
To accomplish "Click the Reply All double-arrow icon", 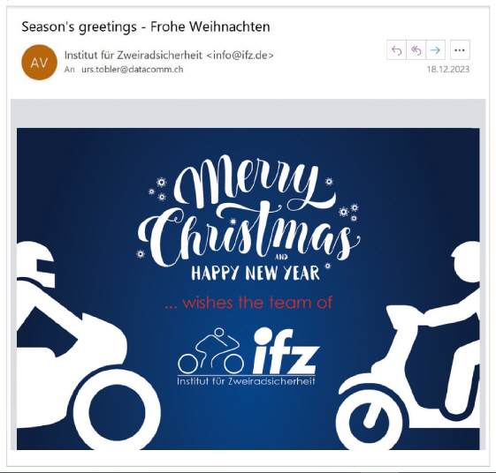I will (416, 50).
